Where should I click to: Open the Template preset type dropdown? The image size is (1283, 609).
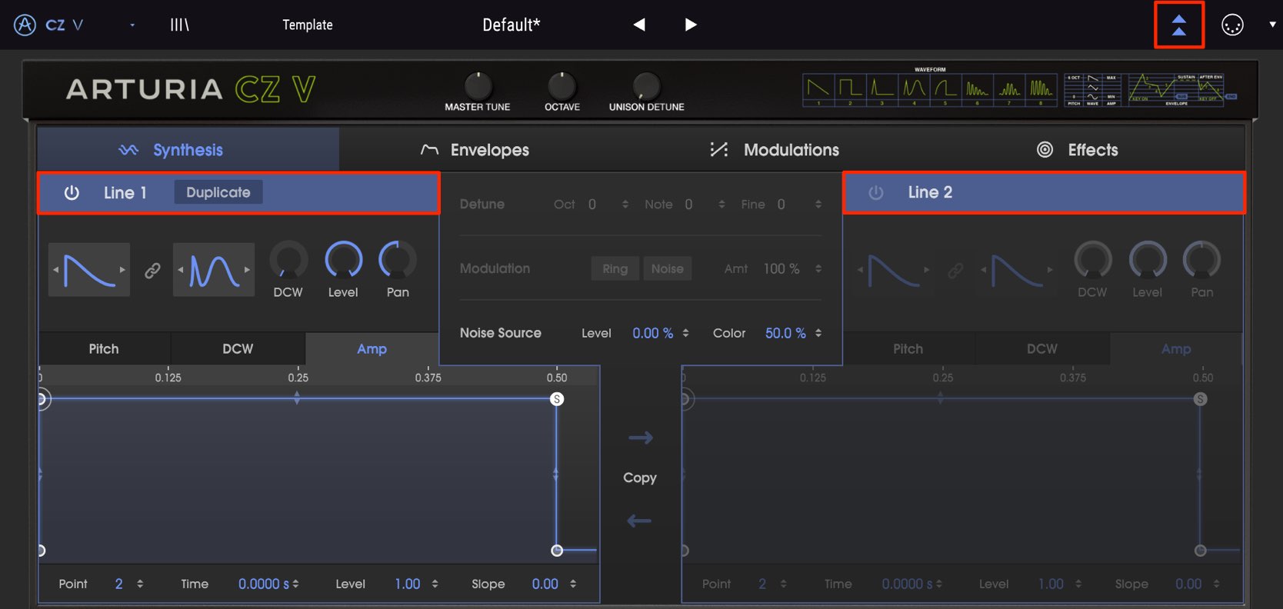[308, 25]
